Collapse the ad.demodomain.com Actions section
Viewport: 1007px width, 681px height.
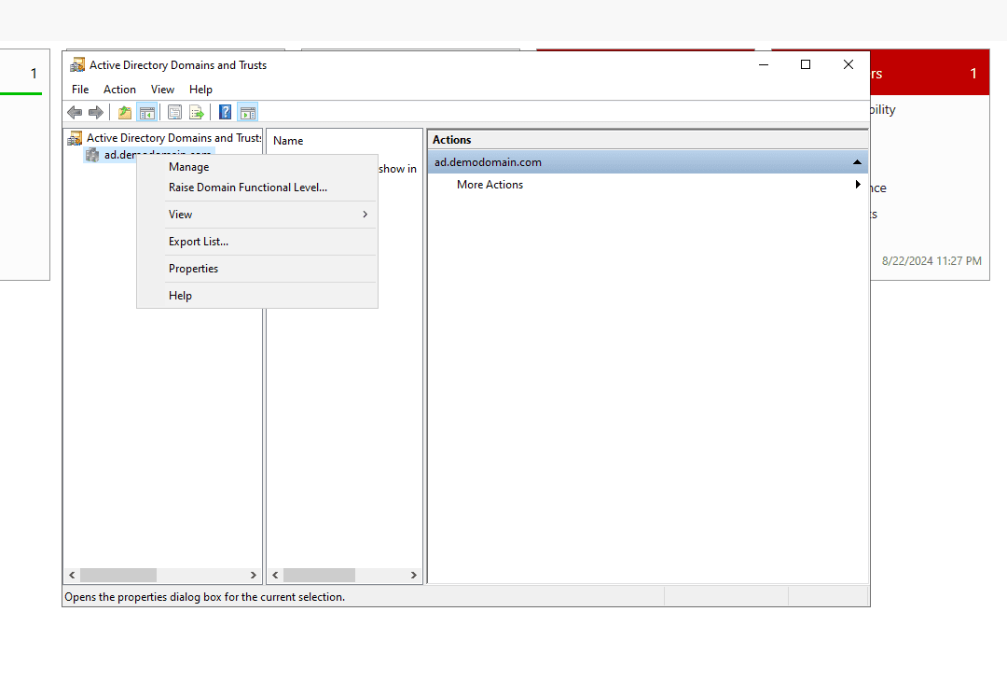[856, 162]
